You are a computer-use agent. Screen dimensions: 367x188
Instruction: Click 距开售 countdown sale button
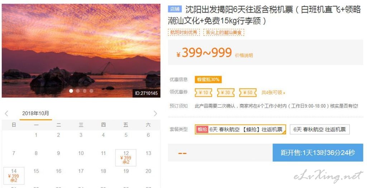[x=318, y=153]
